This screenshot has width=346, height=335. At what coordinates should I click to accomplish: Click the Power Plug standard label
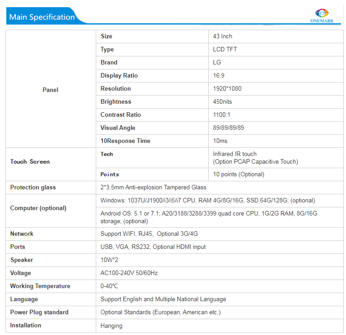click(x=39, y=312)
